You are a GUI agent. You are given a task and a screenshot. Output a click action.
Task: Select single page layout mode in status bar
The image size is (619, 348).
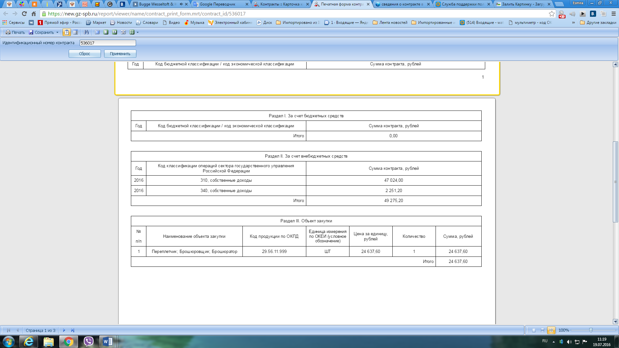[534, 330]
